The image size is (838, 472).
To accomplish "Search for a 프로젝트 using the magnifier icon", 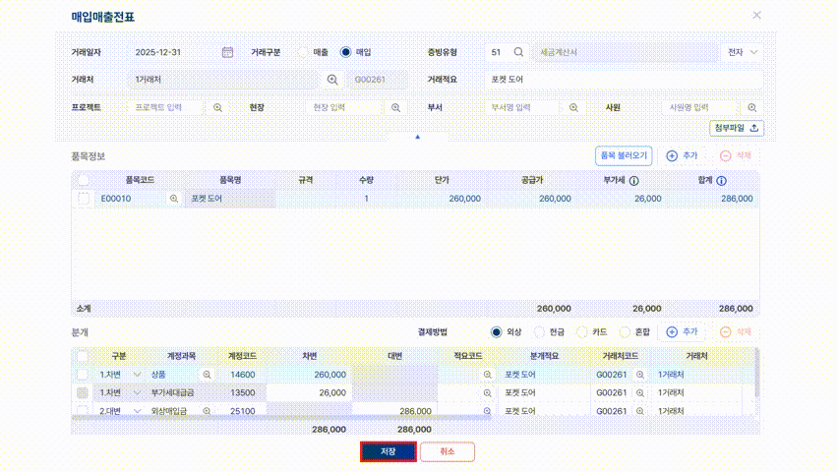I will click(x=217, y=107).
